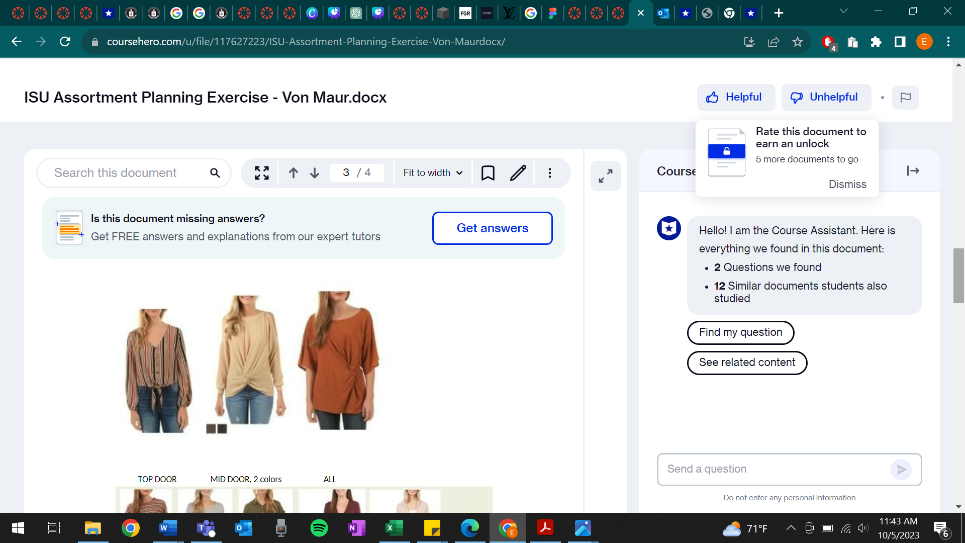Collapse the Course Assistant panel
Viewport: 965px width, 543px height.
click(913, 171)
